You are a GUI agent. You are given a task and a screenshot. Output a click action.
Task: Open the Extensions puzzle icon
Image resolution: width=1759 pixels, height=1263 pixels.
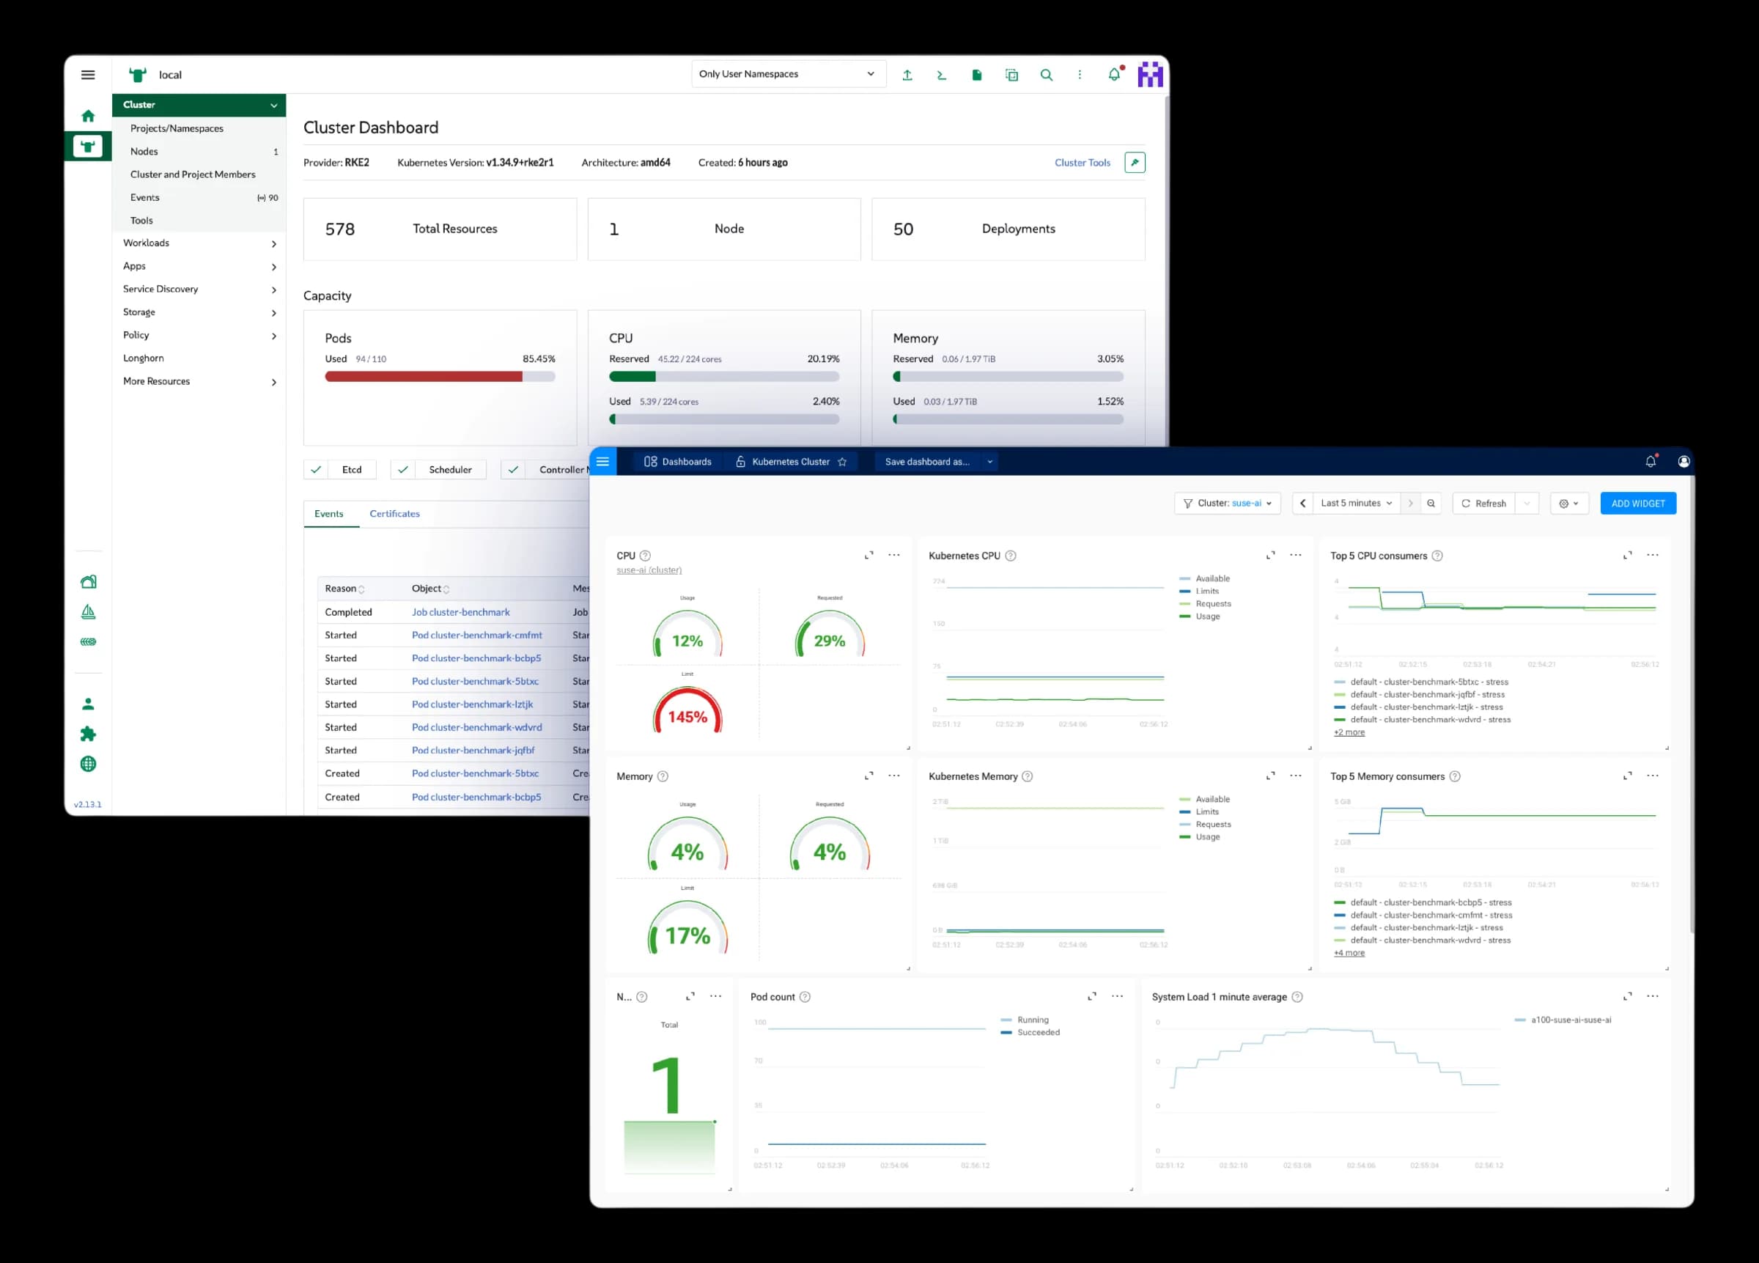89,734
